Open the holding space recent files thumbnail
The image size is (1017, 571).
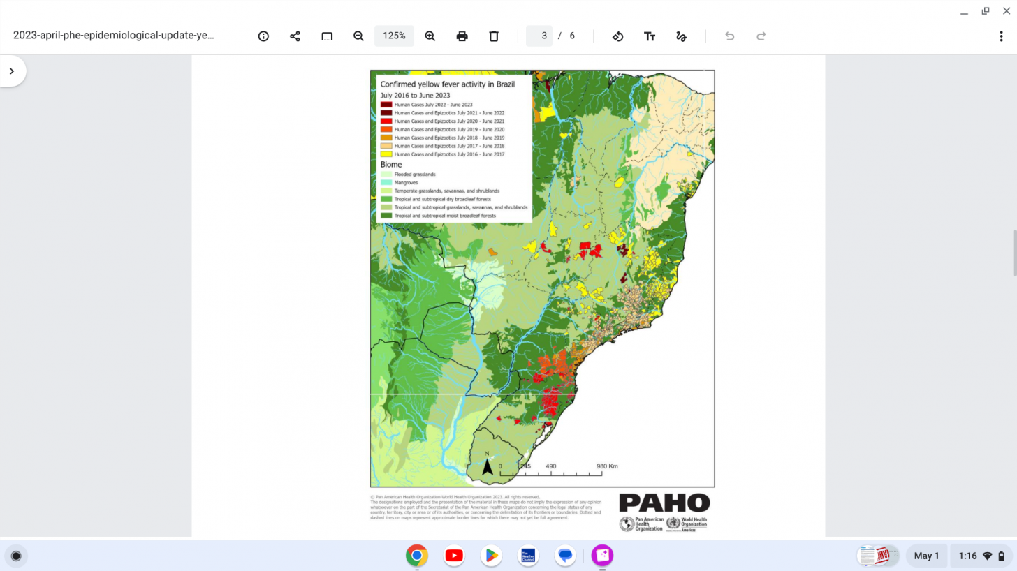pos(878,556)
